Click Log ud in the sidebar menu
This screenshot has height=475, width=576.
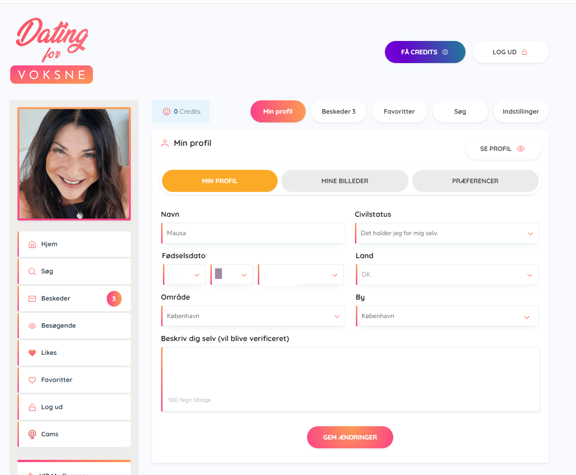pos(74,407)
